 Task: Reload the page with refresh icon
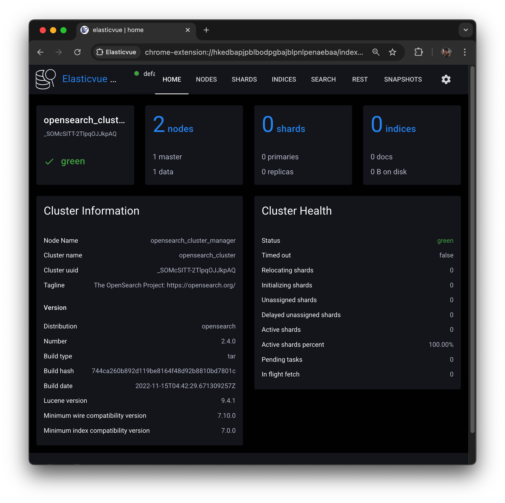[x=77, y=52]
